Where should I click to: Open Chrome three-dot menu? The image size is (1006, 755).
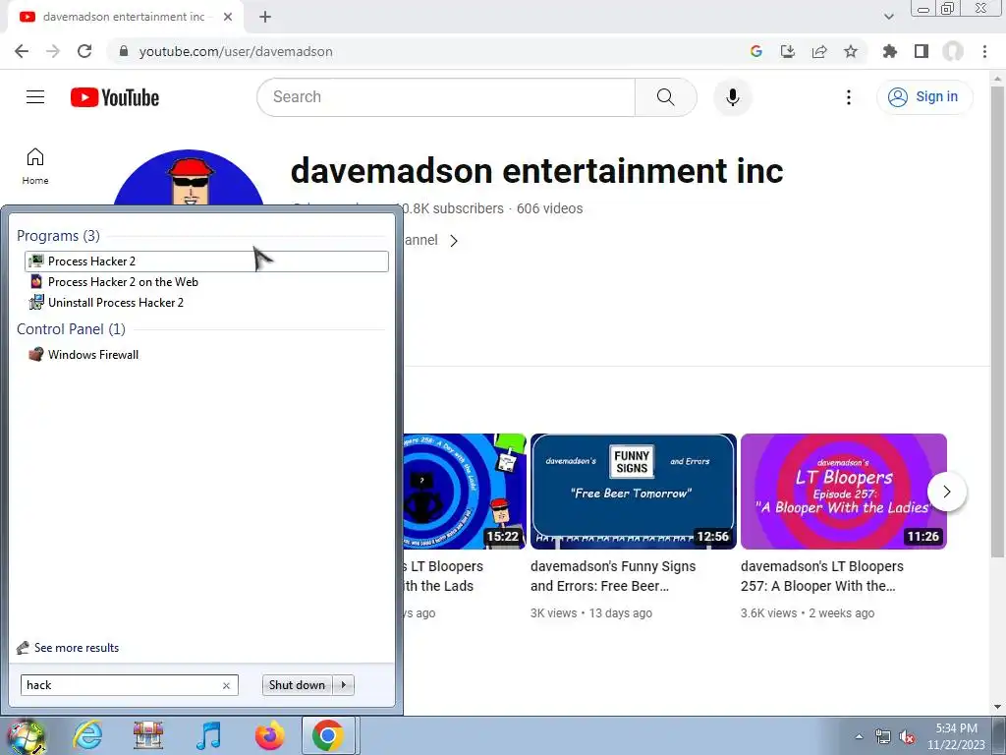984,51
